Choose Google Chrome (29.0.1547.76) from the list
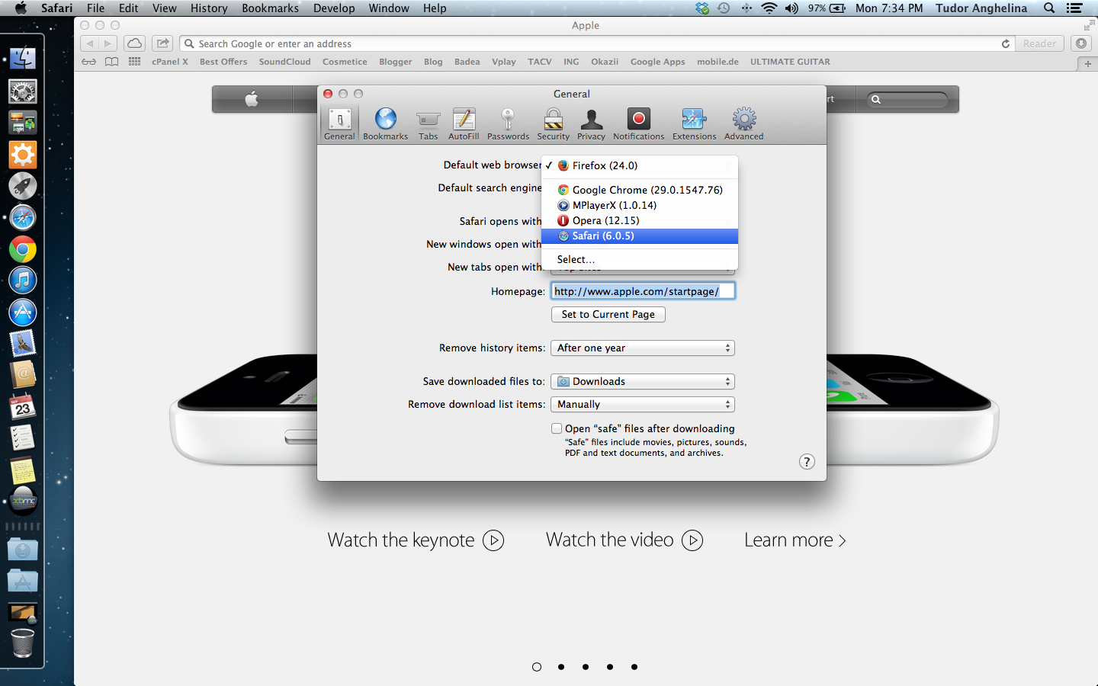 pyautogui.click(x=639, y=190)
